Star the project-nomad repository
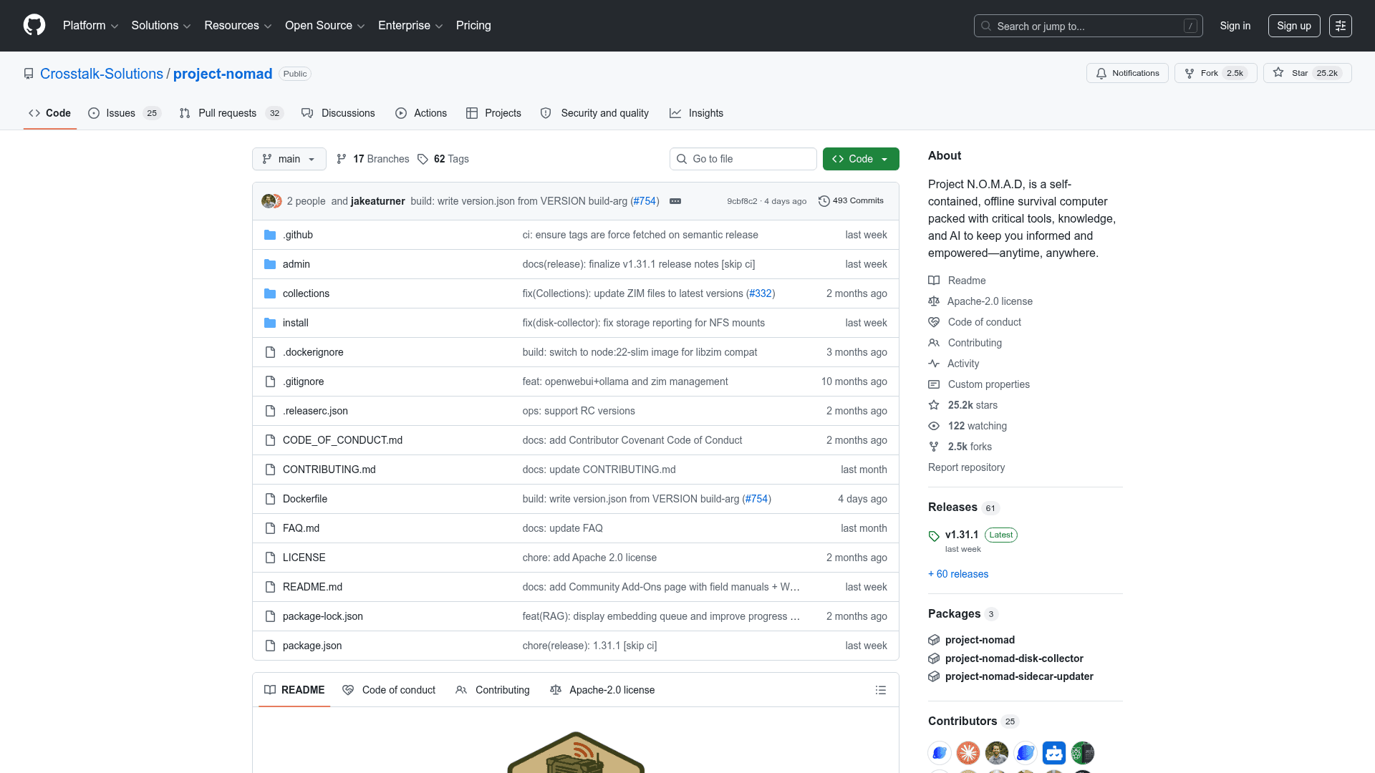Image resolution: width=1375 pixels, height=773 pixels. point(1307,73)
